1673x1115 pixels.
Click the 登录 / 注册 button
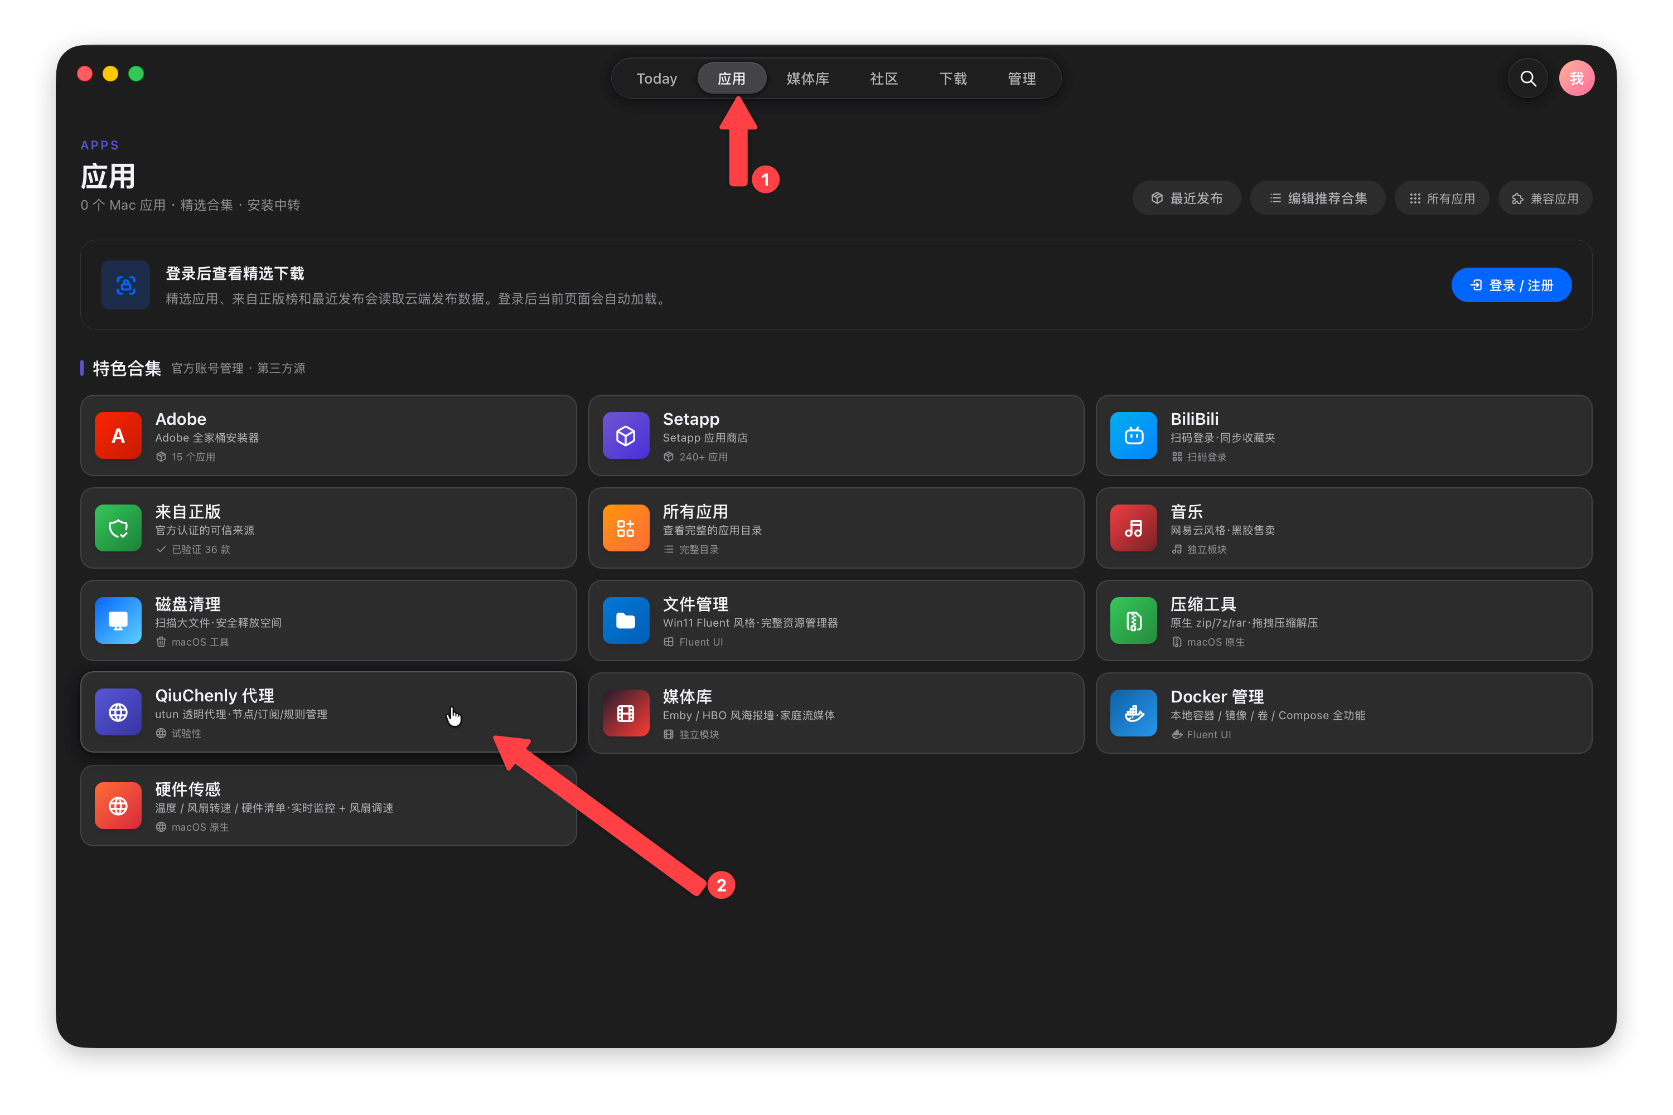point(1511,285)
